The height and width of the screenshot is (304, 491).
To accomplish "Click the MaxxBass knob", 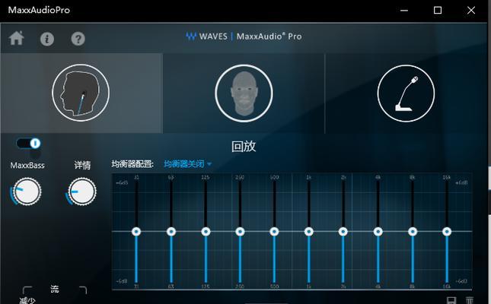I will pos(27,192).
